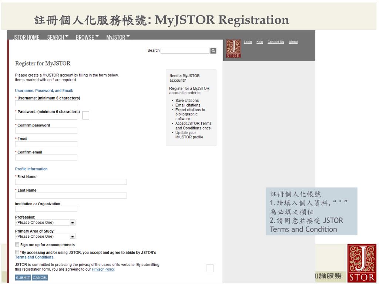Focus the Username input field
The width and height of the screenshot is (379, 284).
click(46, 104)
